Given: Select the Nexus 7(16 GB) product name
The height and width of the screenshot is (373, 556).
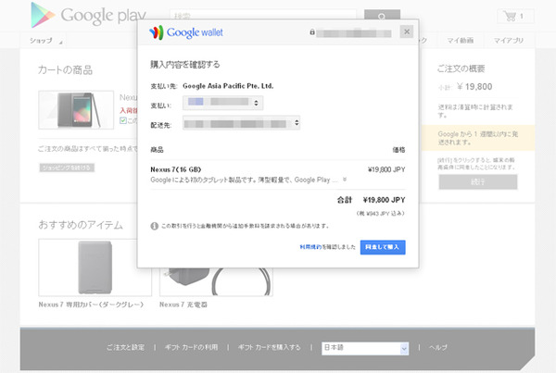Looking at the screenshot, I should coord(175,169).
